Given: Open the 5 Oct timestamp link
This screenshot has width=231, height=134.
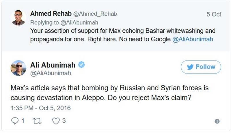Looking at the screenshot, I should point(214,14).
